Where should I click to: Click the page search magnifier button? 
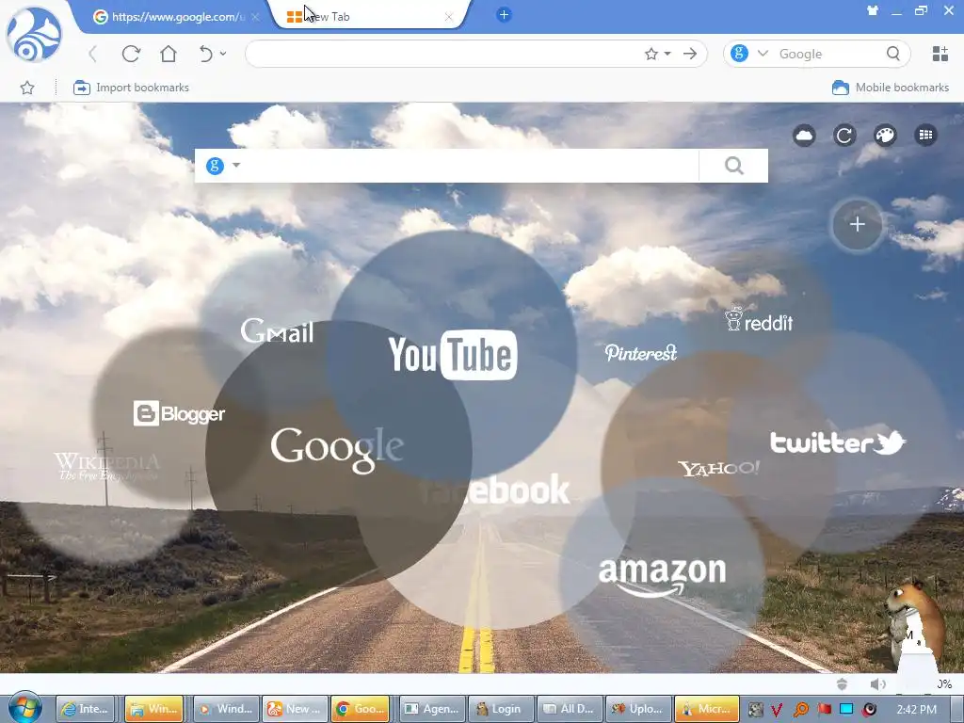click(x=733, y=166)
